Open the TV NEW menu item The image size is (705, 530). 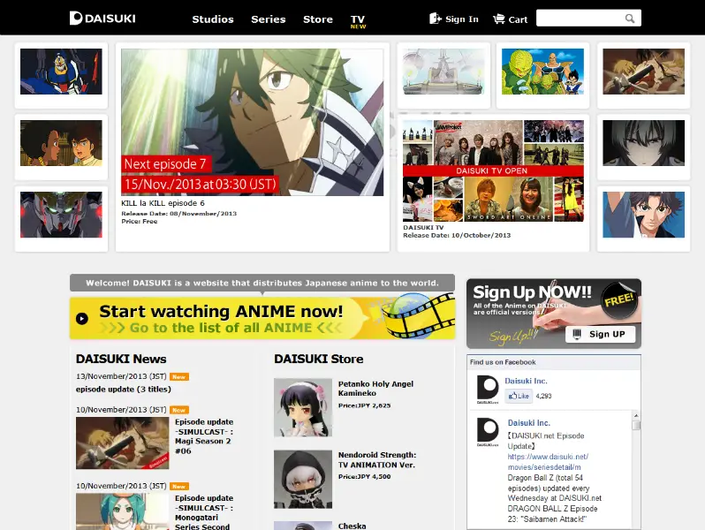(x=358, y=21)
